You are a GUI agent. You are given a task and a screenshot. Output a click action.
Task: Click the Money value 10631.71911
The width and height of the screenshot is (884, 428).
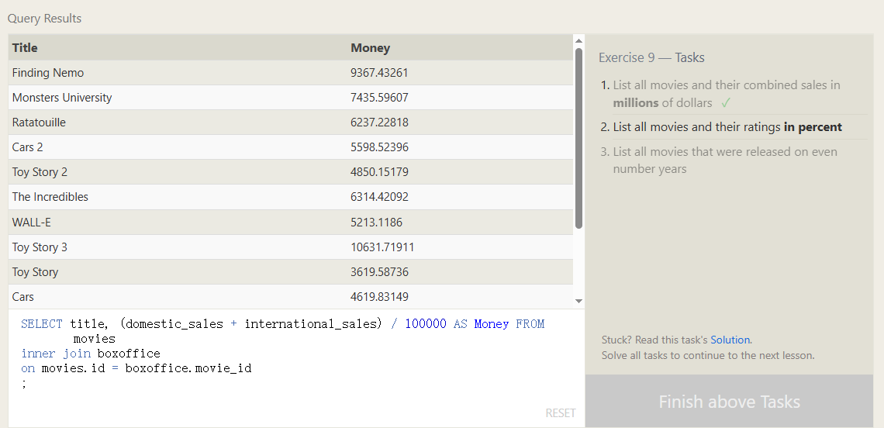tap(382, 247)
